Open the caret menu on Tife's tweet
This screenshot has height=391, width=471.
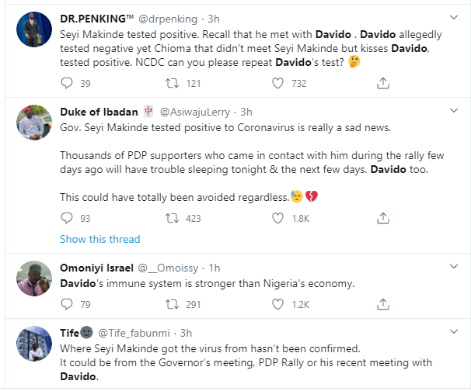click(x=454, y=331)
